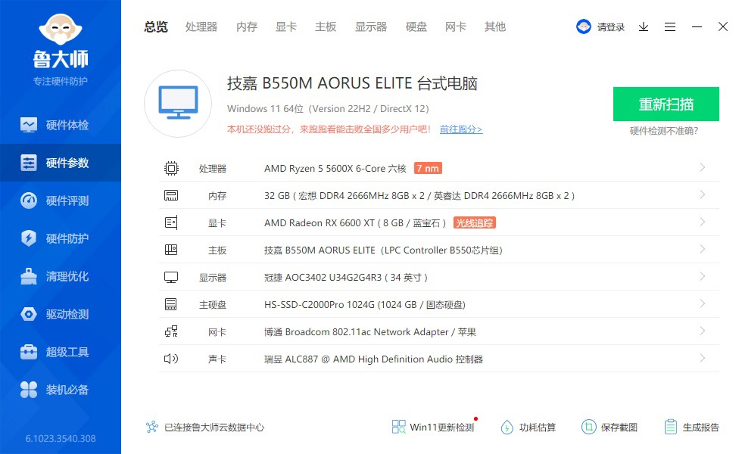
Task: Click 生成报告 to generate report
Action: (x=691, y=427)
